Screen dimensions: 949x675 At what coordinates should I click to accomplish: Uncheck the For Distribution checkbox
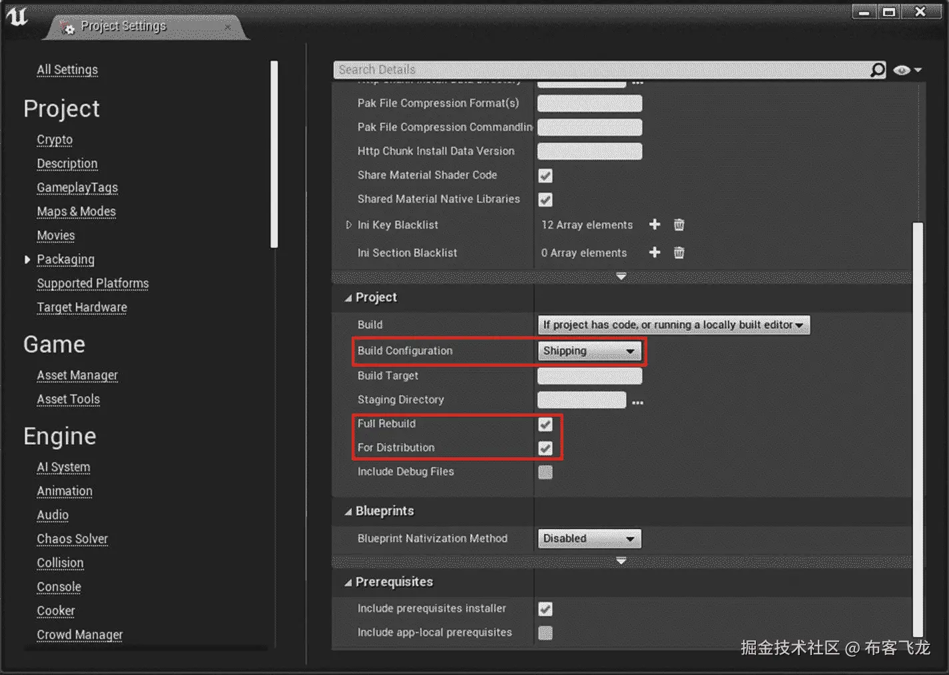coord(545,448)
